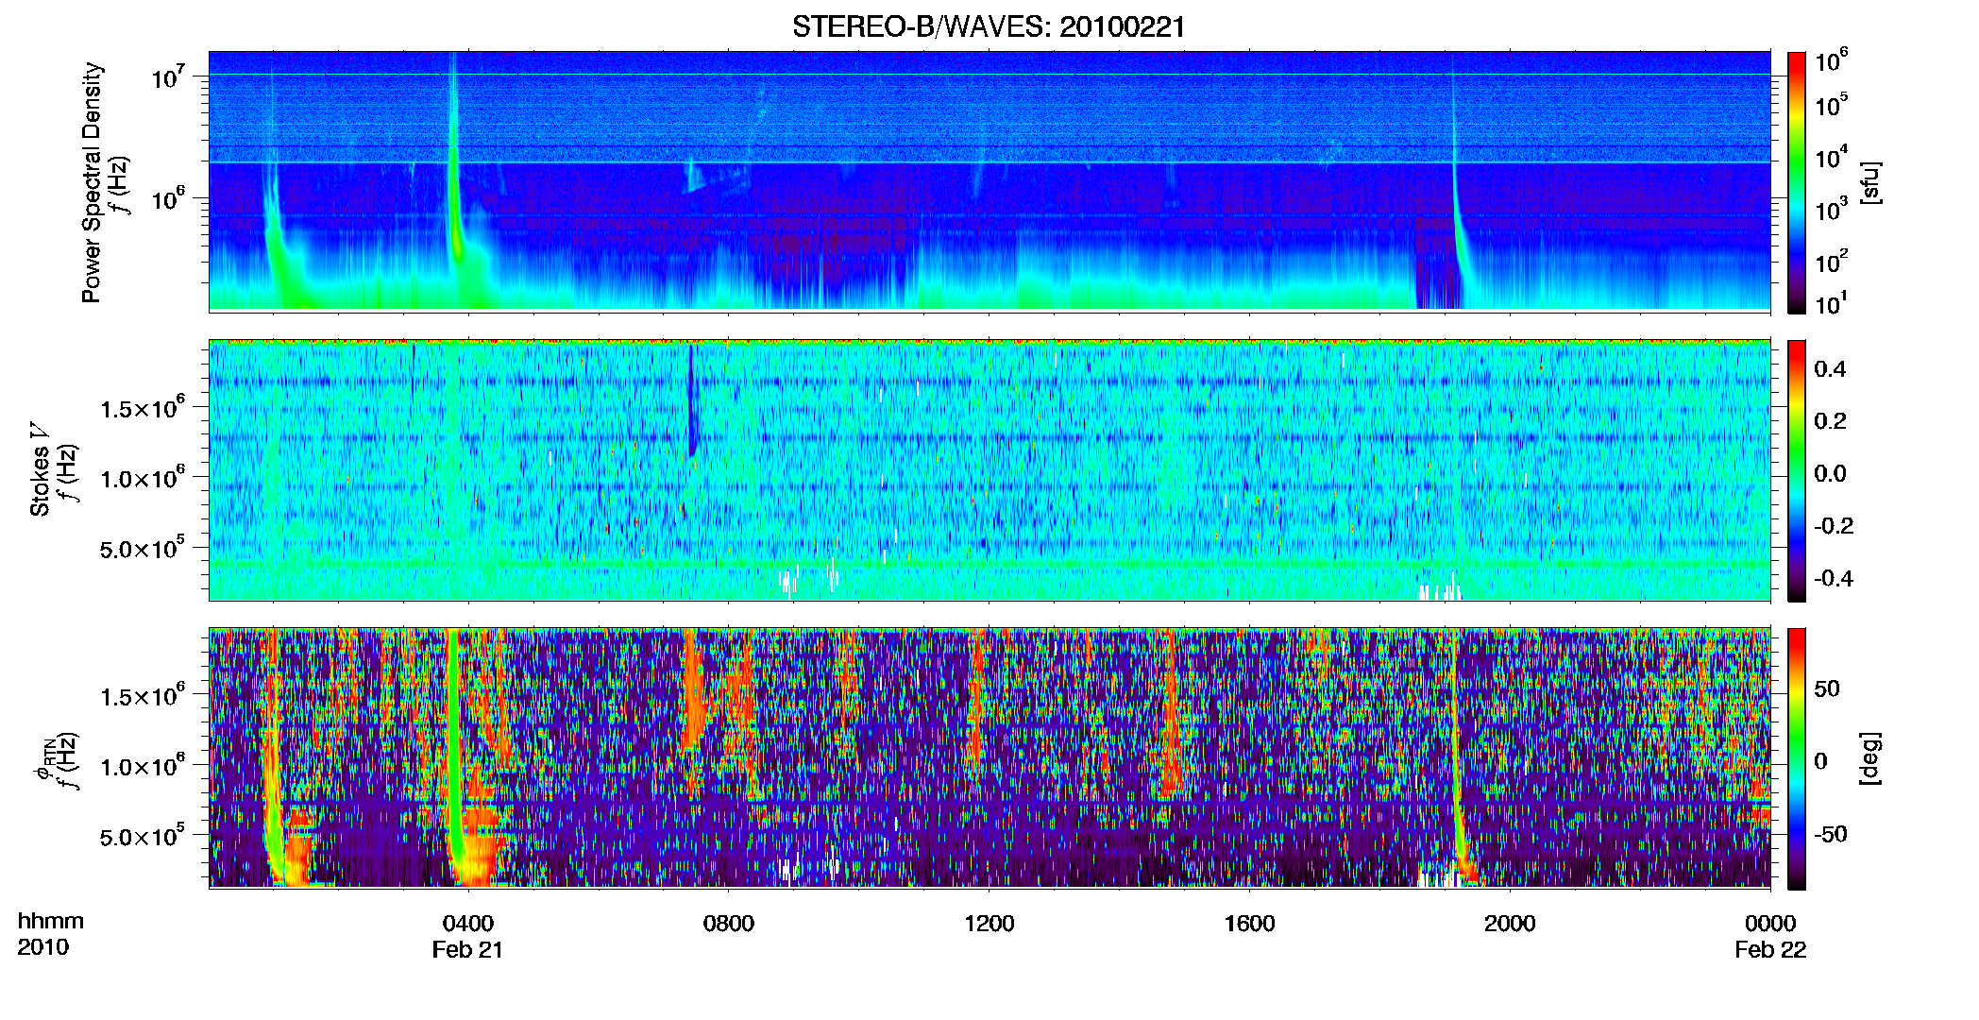Click the Stokes V color bar
The image size is (1979, 1020).
point(1797,470)
